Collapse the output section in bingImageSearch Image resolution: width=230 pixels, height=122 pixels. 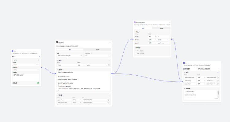(x=135, y=48)
